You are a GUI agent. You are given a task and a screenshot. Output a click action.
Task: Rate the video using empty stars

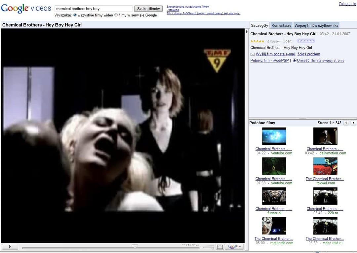tap(305, 41)
